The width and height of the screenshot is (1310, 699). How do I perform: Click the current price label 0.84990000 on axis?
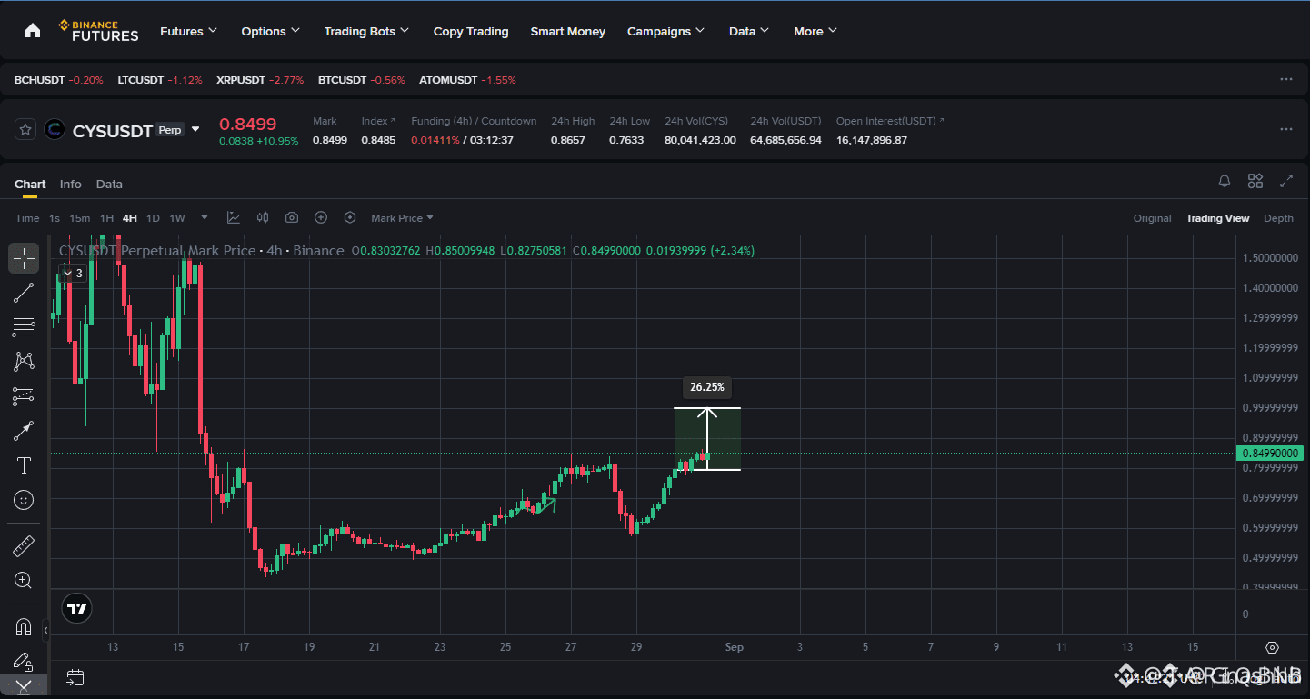1272,453
